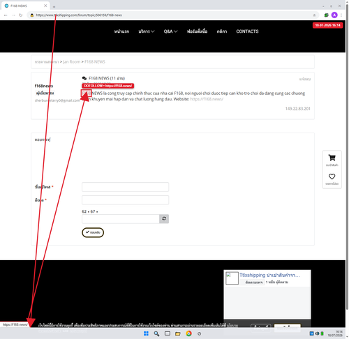Go forward using the browser forward arrow
The width and height of the screenshot is (349, 339).
click(x=13, y=15)
